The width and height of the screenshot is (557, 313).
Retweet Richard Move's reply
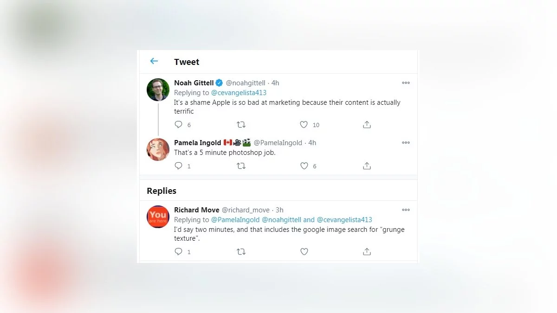pos(241,252)
